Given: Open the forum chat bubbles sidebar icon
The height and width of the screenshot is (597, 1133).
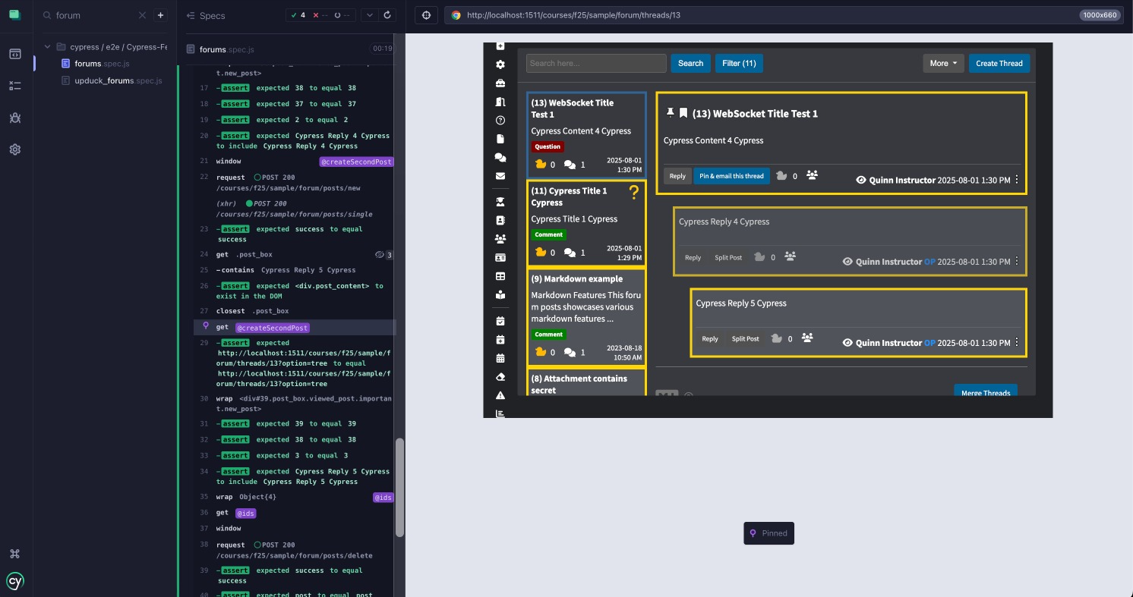Looking at the screenshot, I should click(500, 158).
